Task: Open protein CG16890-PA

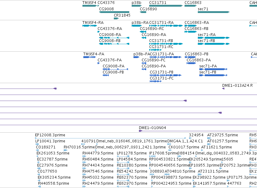Action: click(154, 66)
